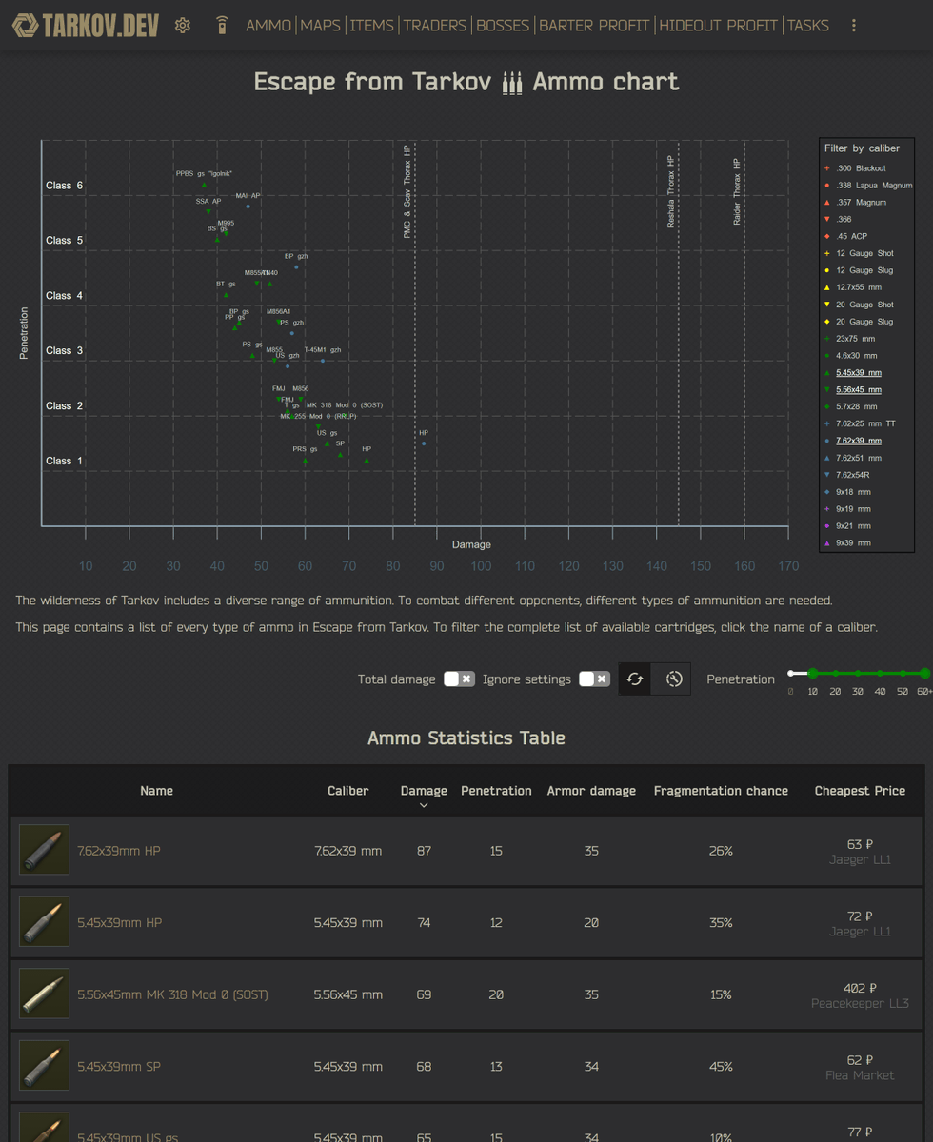Toggle .45 ACP caliber filter
The width and height of the screenshot is (933, 1142).
tap(852, 236)
